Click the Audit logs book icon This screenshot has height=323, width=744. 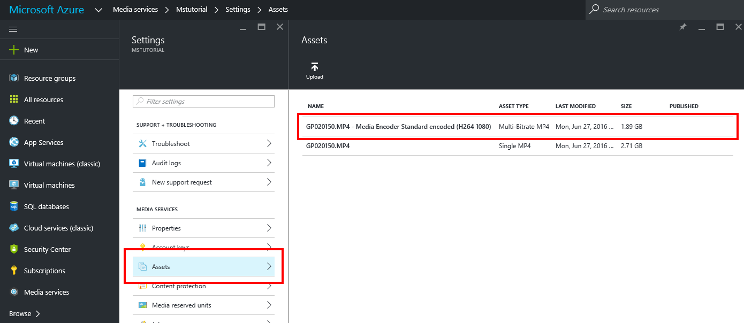pos(142,163)
